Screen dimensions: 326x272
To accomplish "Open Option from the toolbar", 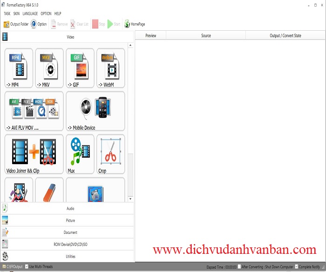I will (x=39, y=24).
